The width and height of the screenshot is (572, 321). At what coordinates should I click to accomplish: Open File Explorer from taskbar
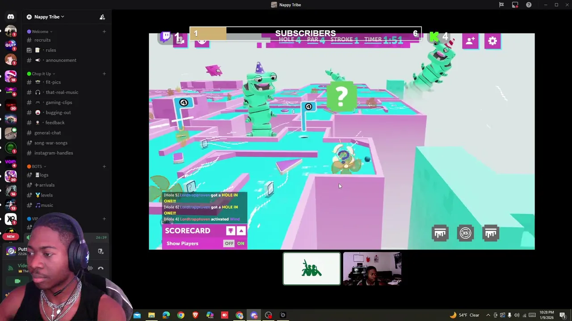(151, 315)
